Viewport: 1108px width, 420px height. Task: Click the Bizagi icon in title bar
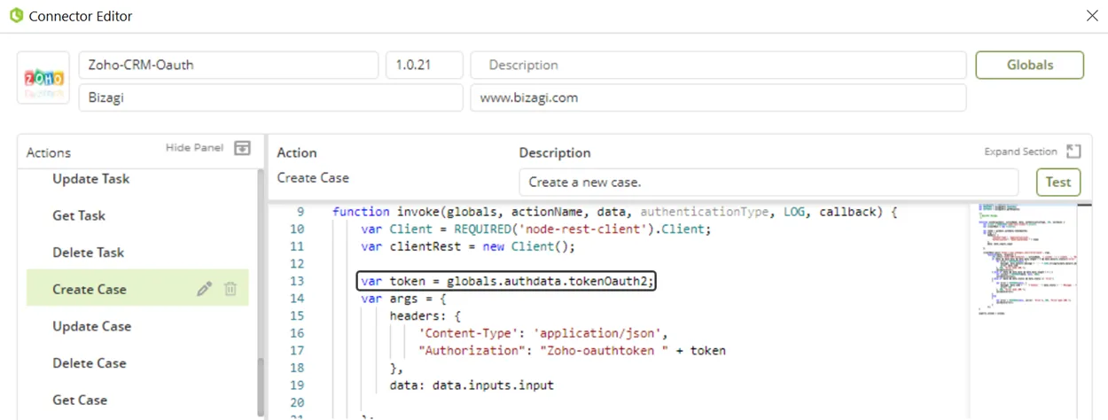(16, 16)
